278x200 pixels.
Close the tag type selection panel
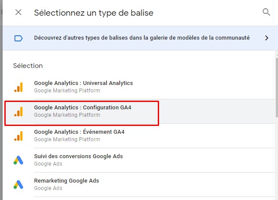(x=18, y=12)
